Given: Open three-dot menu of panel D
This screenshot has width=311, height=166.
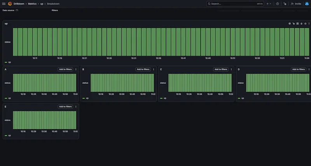Looking at the screenshot, I should coord(309,69).
